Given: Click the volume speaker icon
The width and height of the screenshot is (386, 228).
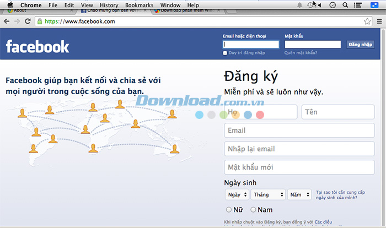Looking at the screenshot, I should click(319, 5).
